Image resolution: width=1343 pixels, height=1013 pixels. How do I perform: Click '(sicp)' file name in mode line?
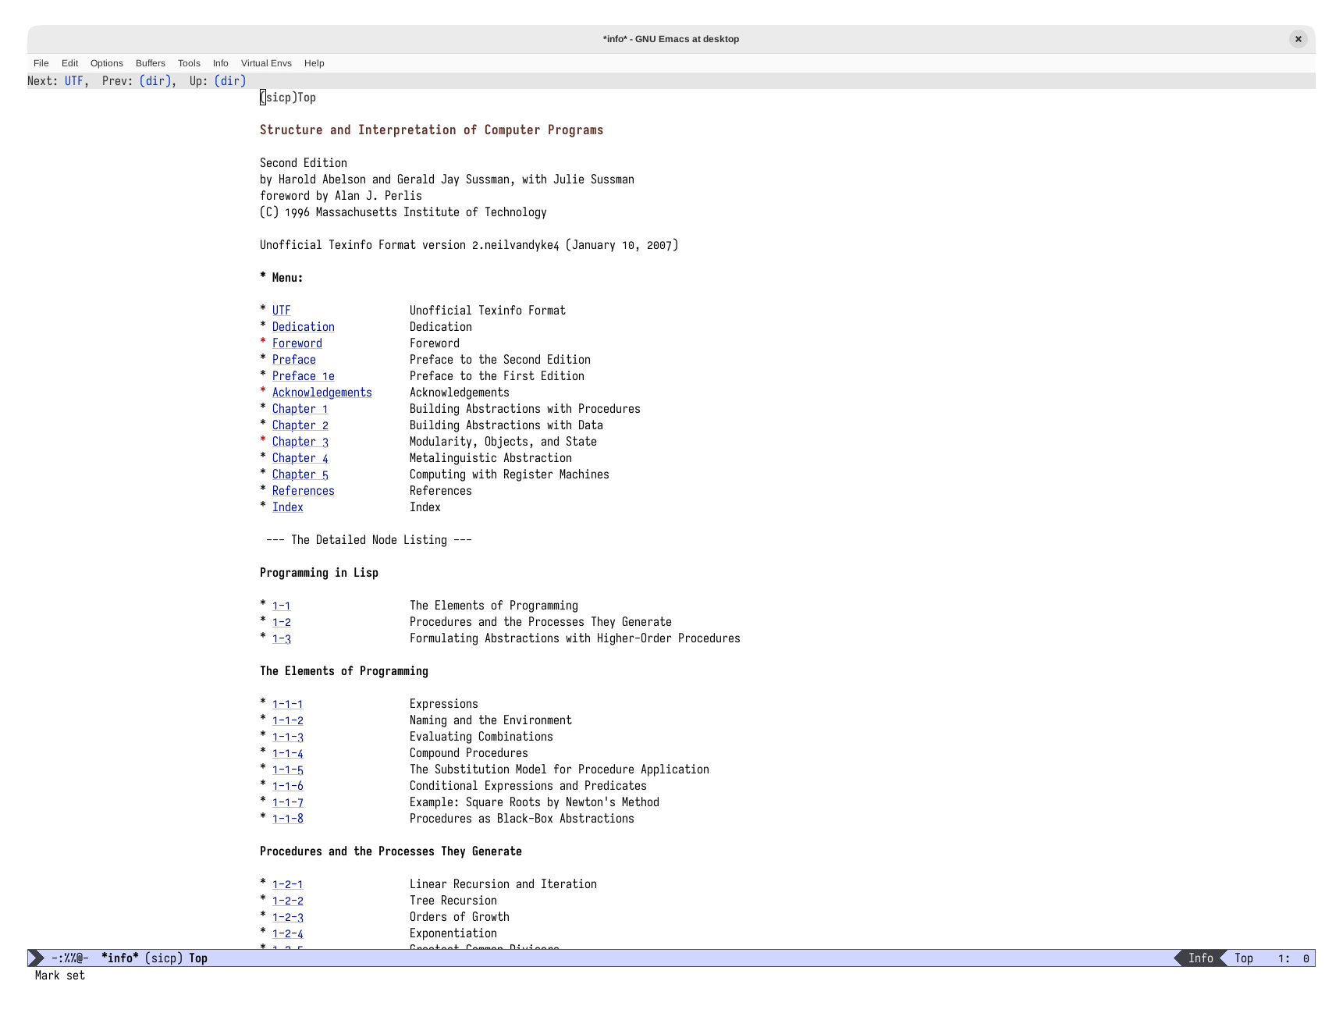(164, 958)
